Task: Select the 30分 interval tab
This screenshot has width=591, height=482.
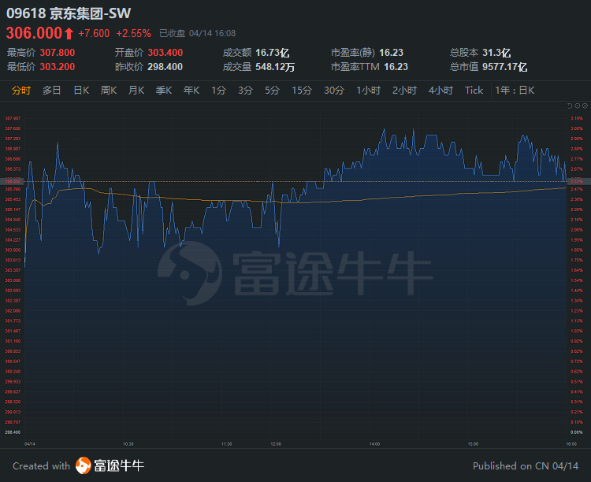Action: tap(334, 91)
